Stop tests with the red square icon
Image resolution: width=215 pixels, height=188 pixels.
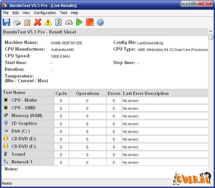(90, 22)
